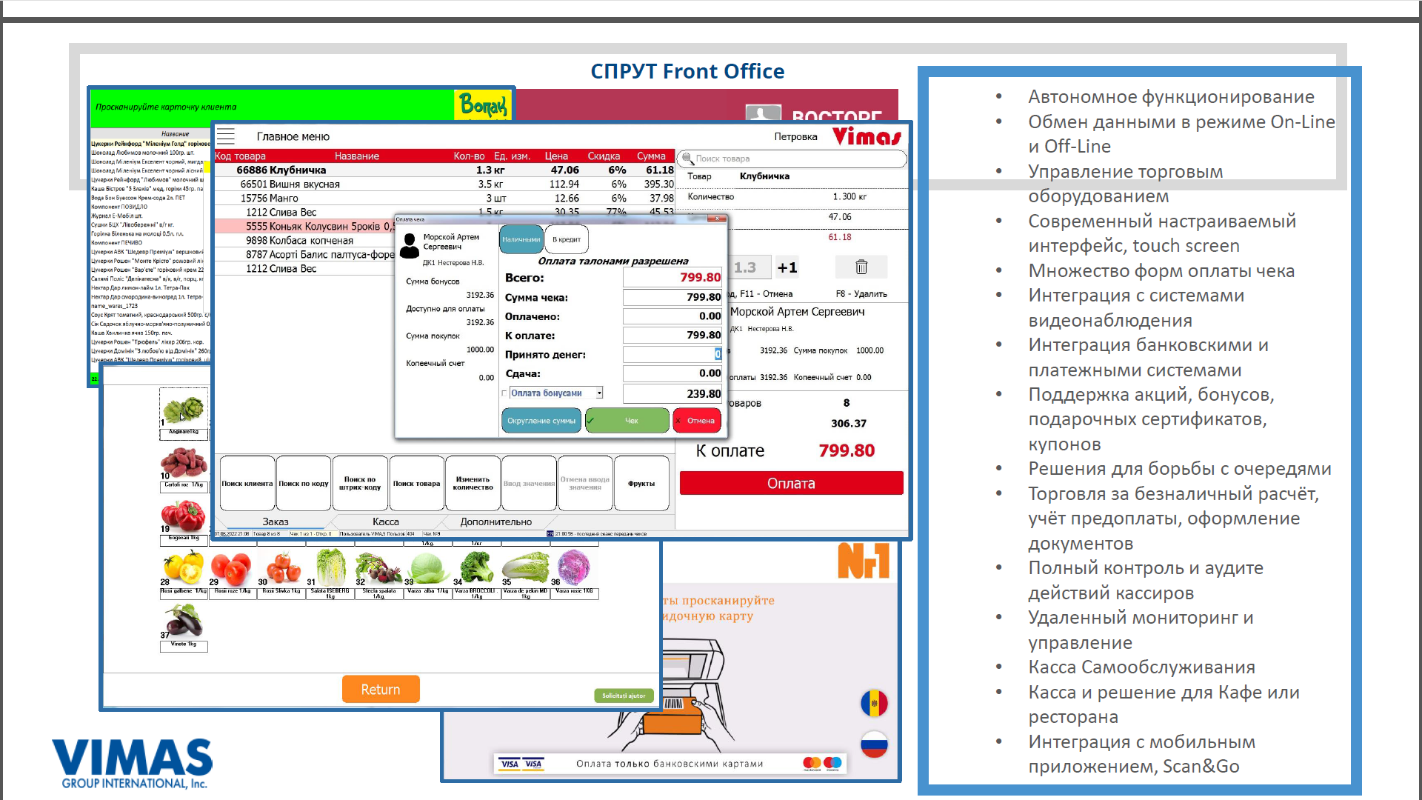1422x800 pixels.
Task: Click the broccoli product icon numbered 34
Action: (x=476, y=567)
